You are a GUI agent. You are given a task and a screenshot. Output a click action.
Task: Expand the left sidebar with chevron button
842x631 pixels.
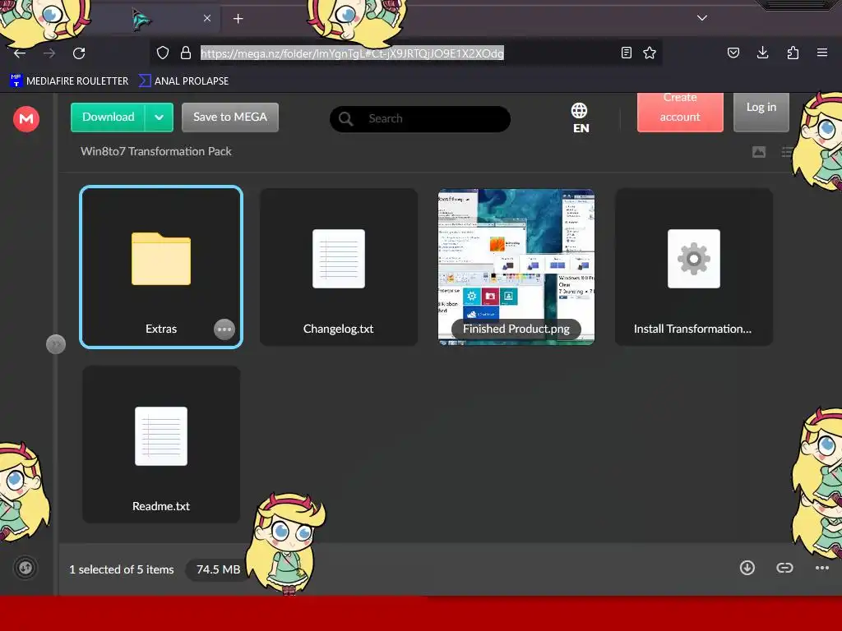(56, 344)
